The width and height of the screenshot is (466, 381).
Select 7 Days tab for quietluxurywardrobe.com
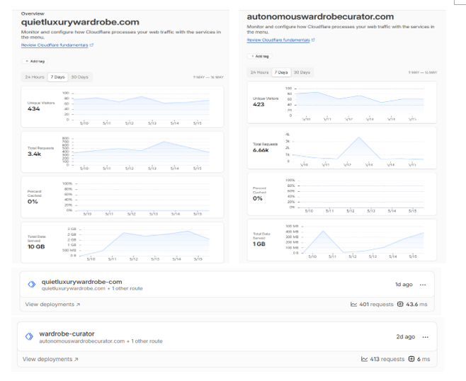tap(57, 77)
